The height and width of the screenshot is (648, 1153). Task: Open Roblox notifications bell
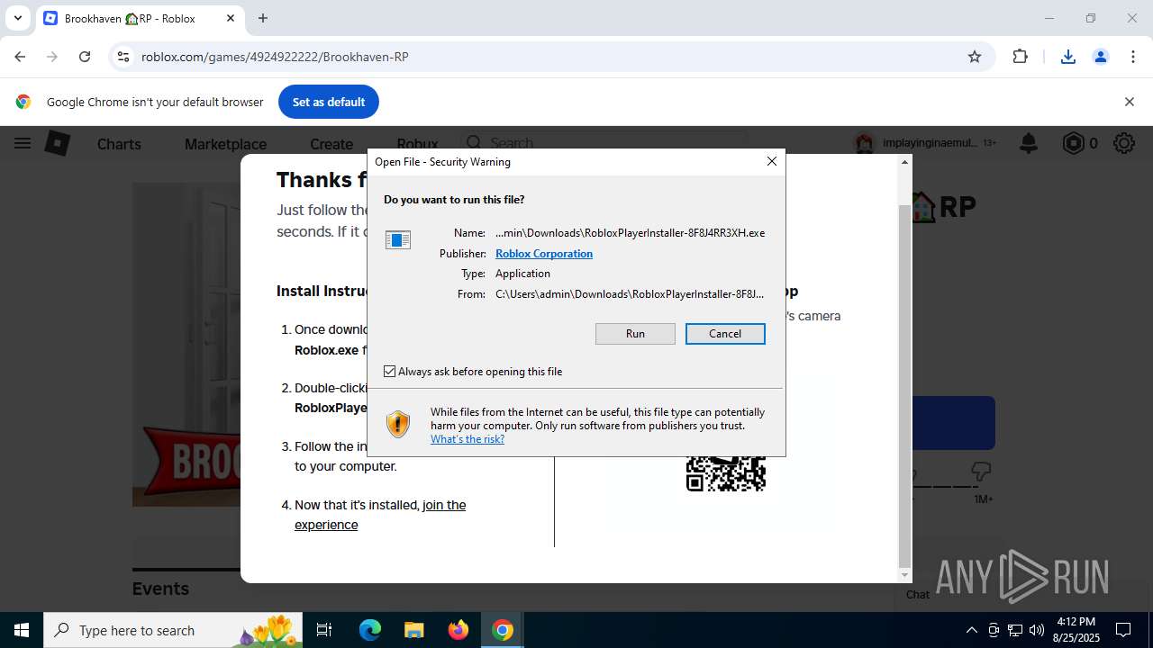tap(1028, 143)
